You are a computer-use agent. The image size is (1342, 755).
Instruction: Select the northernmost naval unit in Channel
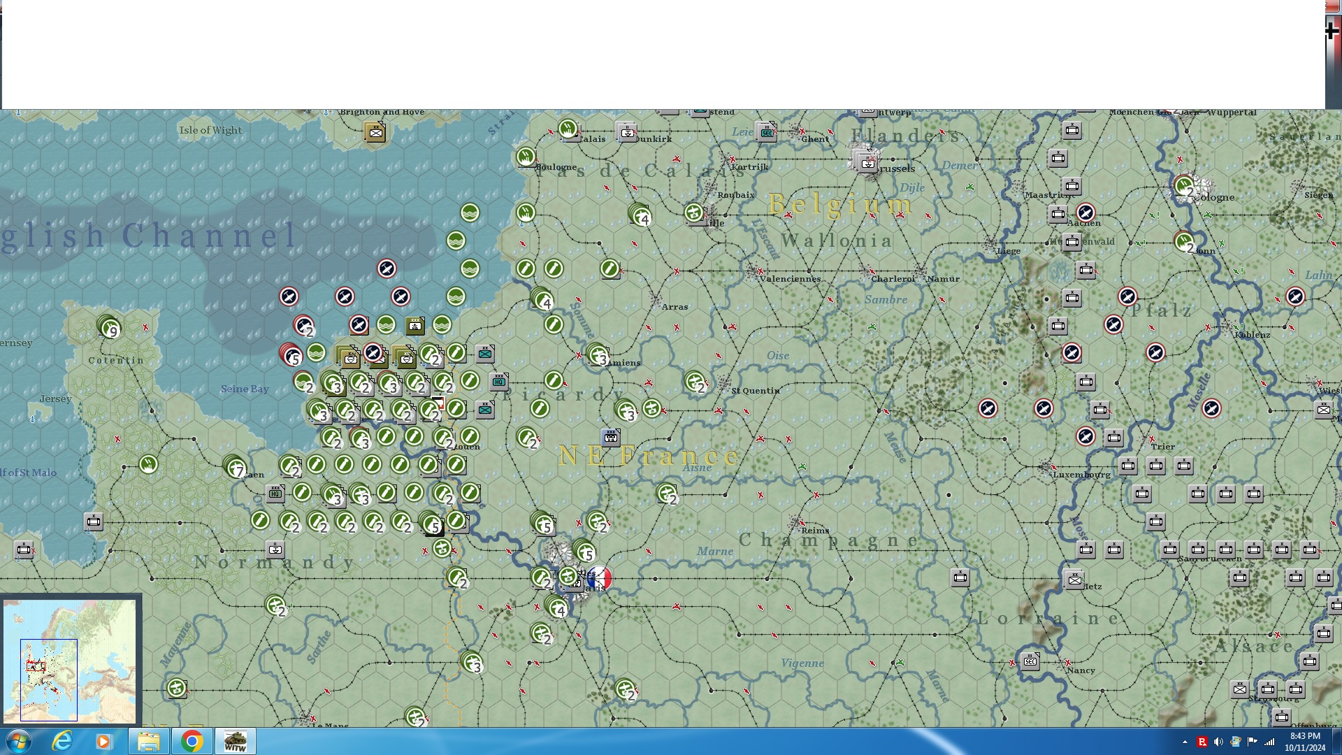tap(470, 213)
